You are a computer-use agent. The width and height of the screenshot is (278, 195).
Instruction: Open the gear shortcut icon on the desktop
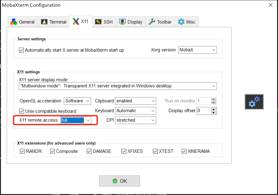tap(254, 101)
